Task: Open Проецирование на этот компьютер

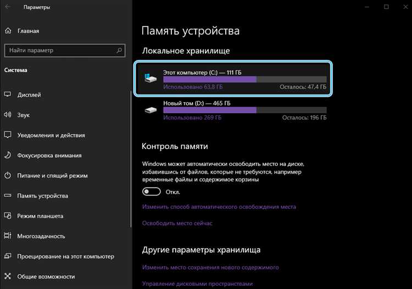Action: [x=66, y=256]
